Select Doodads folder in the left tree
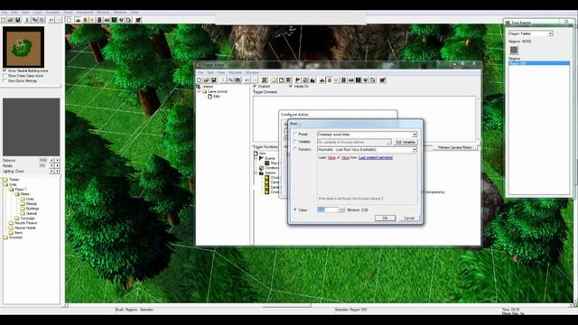578x325 pixels. coord(15,237)
